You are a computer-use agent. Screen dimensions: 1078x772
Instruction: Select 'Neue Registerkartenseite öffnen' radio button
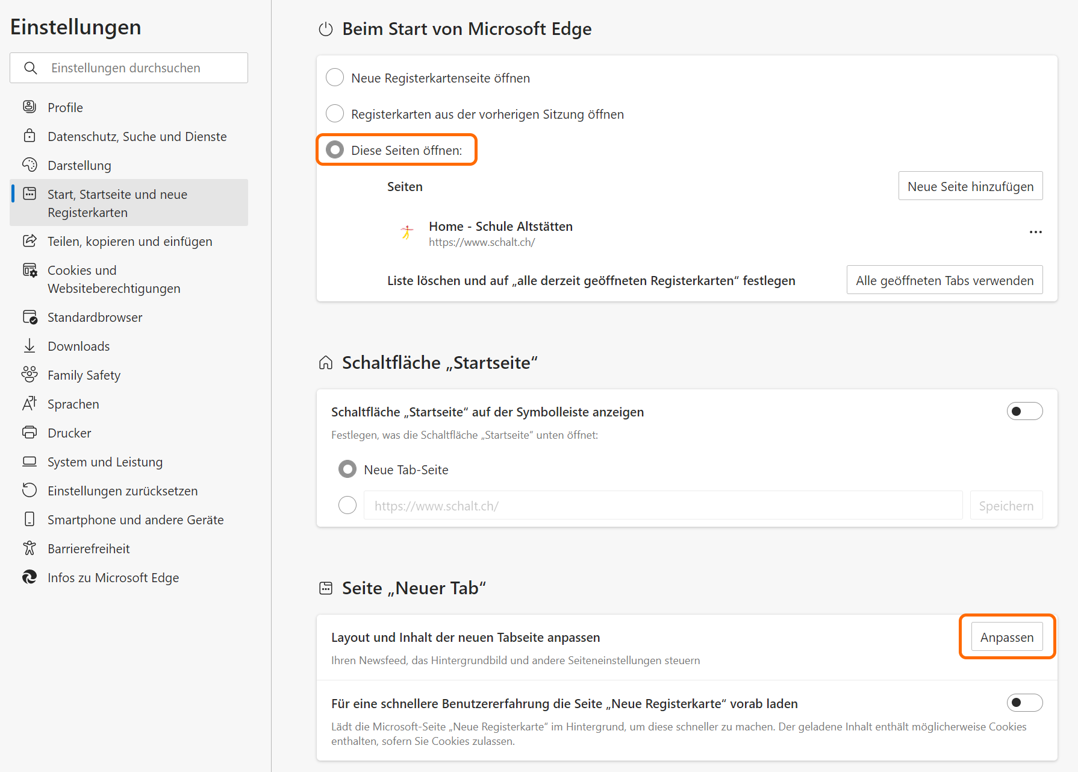pyautogui.click(x=335, y=78)
